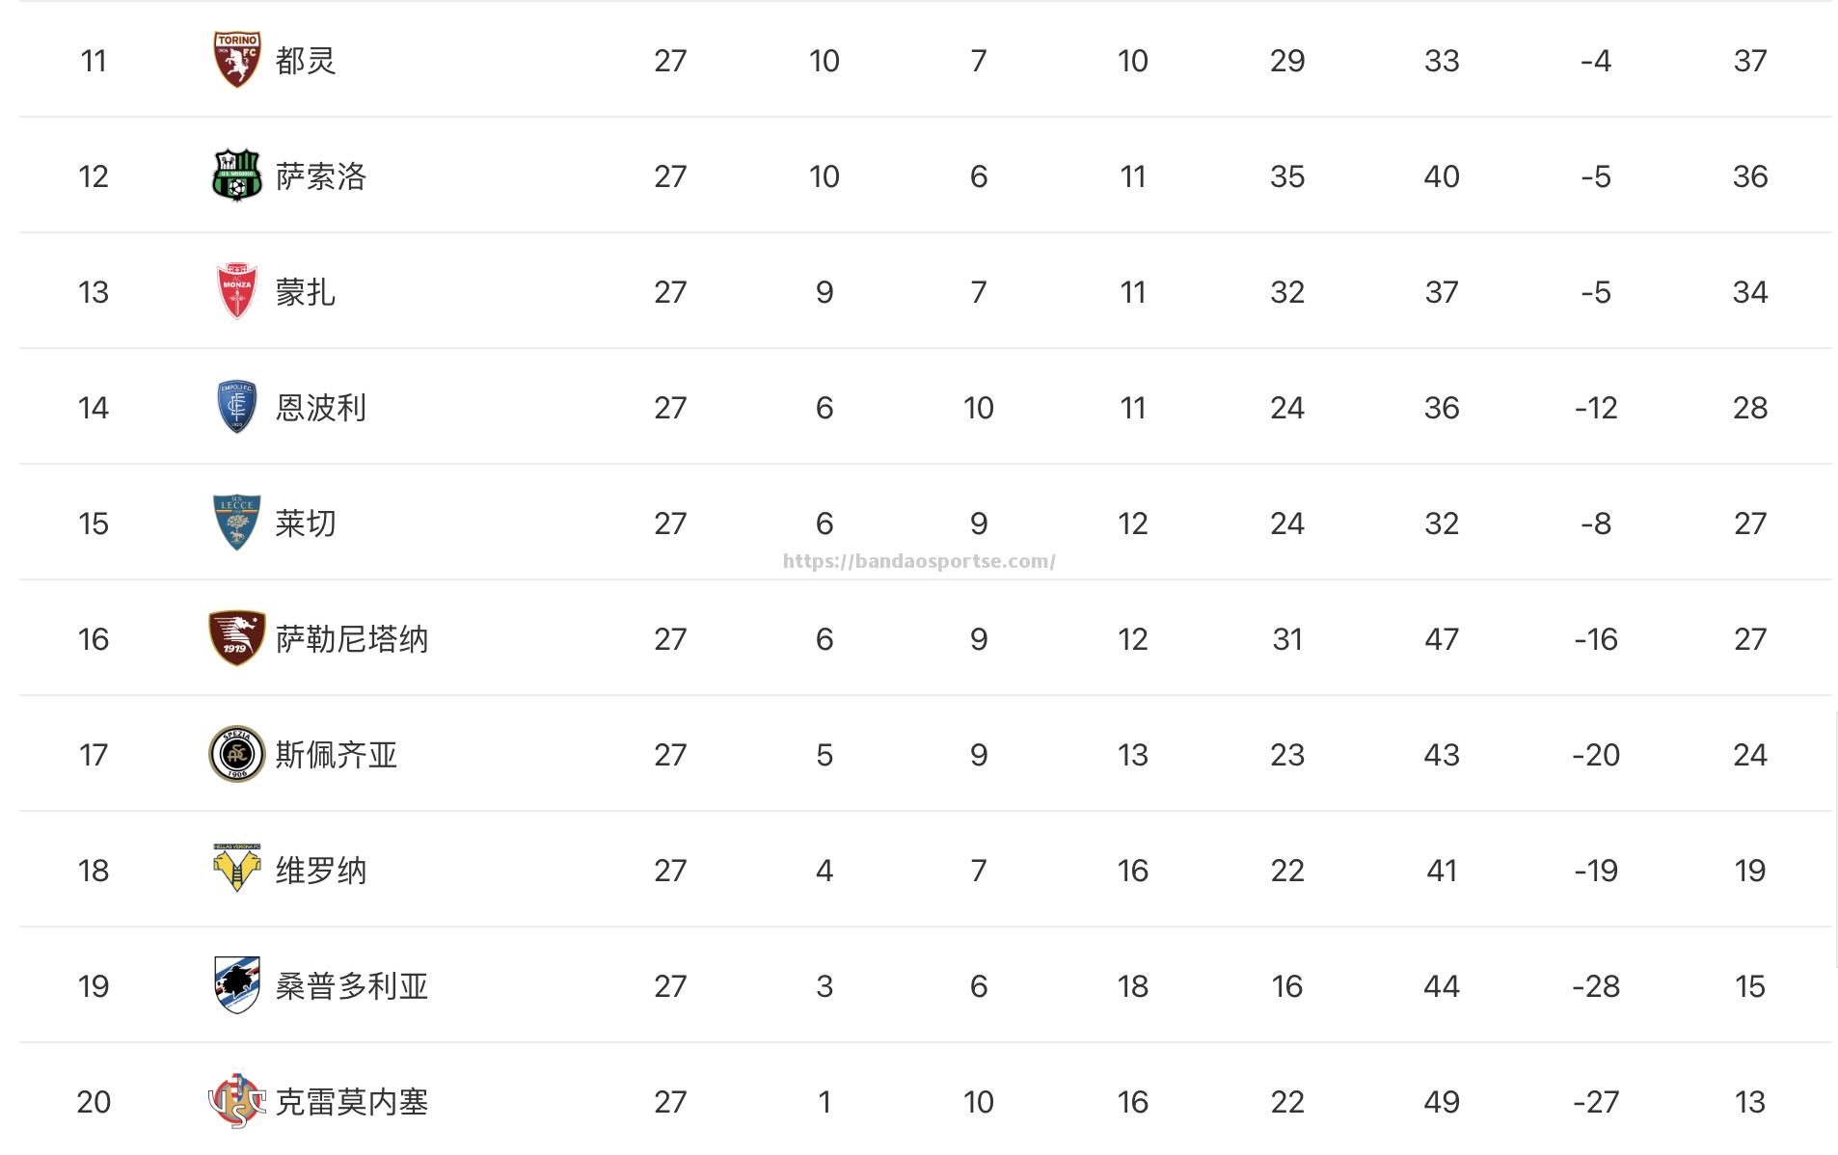Open the 萨勒尼塔纳 team link
This screenshot has width=1838, height=1155.
[352, 639]
